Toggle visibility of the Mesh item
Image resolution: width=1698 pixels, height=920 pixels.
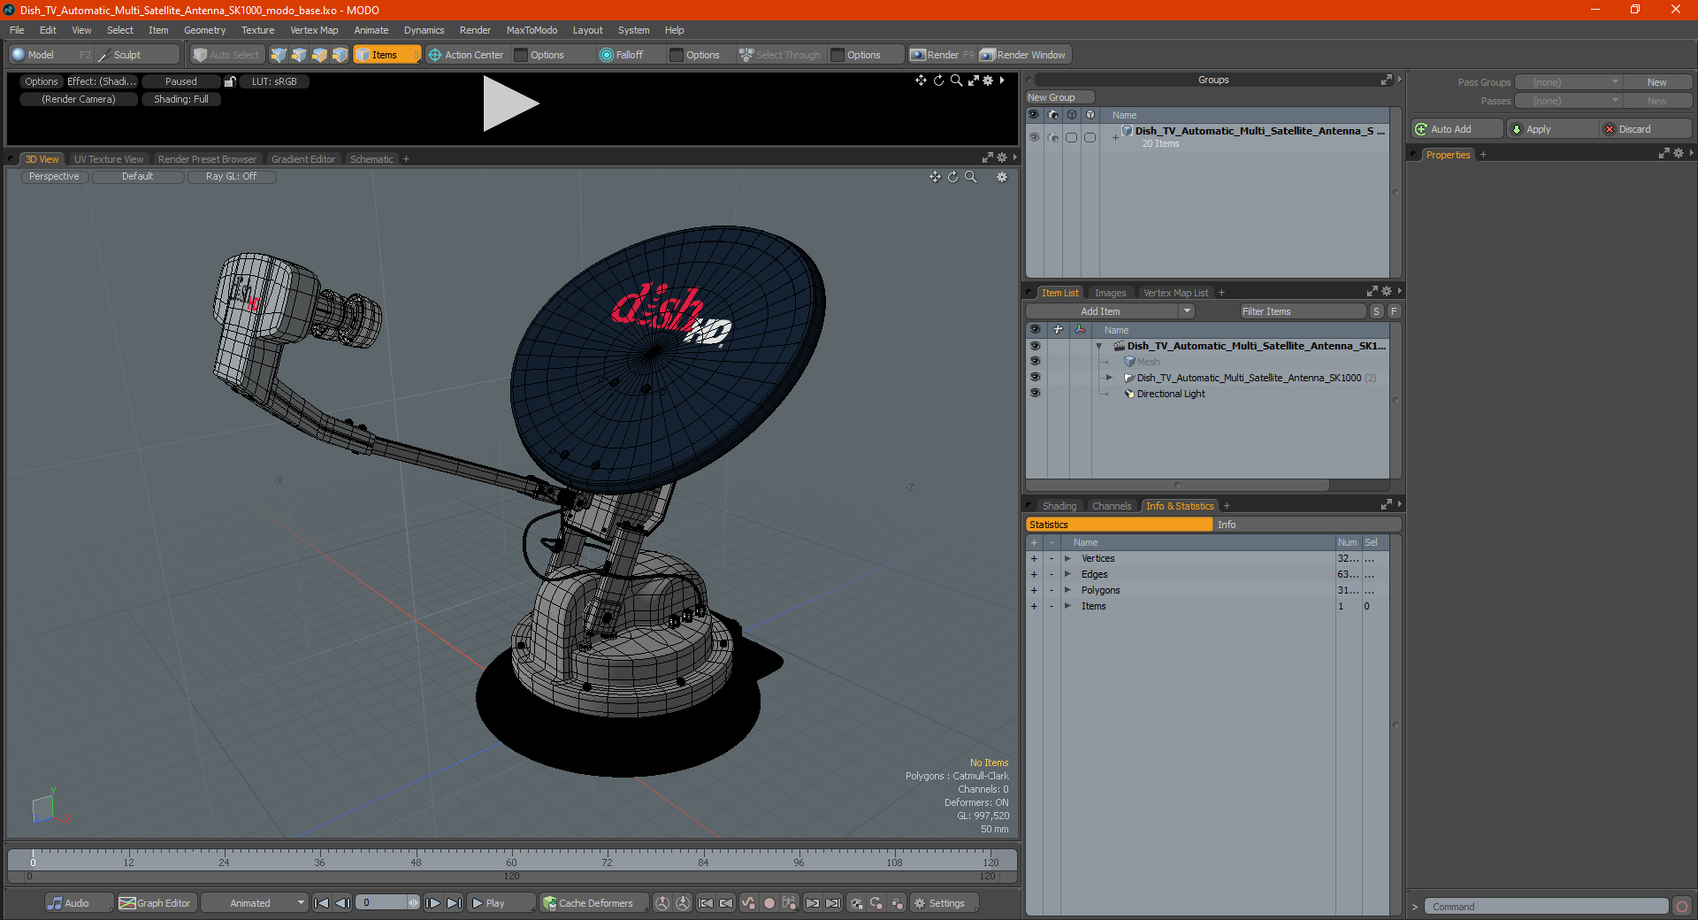pos(1035,362)
